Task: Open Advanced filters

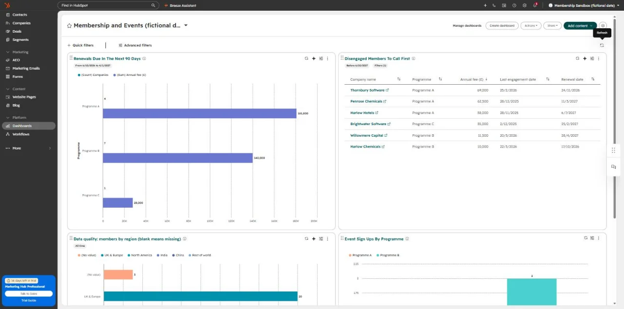Action: click(135, 45)
